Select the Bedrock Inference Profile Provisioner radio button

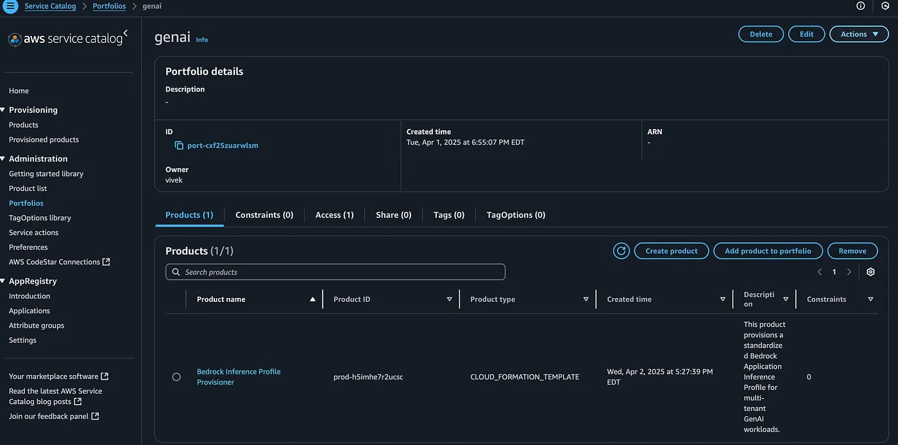point(176,377)
